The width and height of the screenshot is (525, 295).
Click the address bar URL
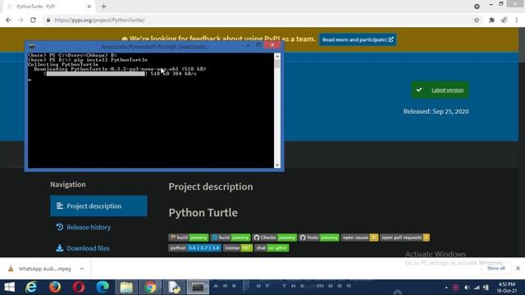(x=99, y=20)
